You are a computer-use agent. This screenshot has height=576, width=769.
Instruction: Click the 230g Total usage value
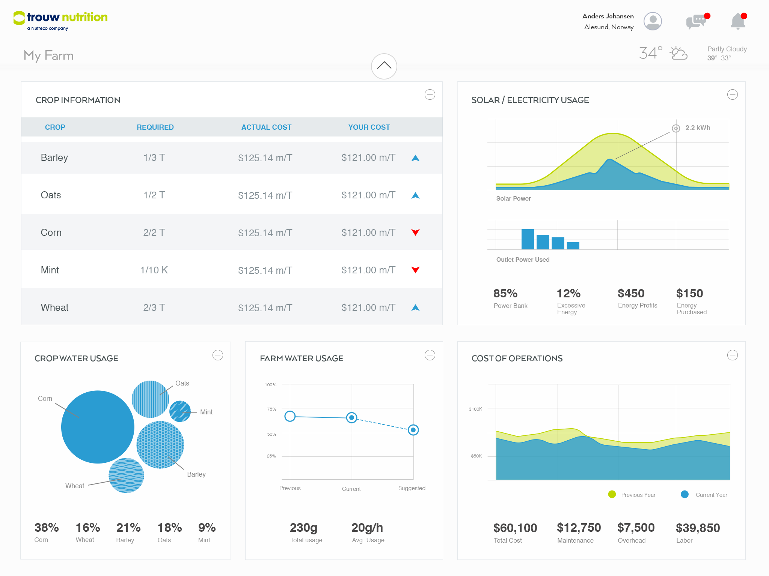[303, 528]
